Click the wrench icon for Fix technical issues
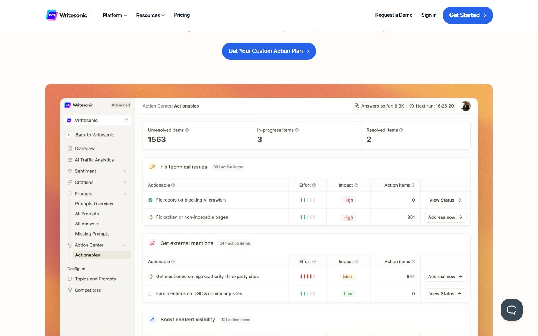Viewport: 538px width, 336px height. pyautogui.click(x=152, y=167)
